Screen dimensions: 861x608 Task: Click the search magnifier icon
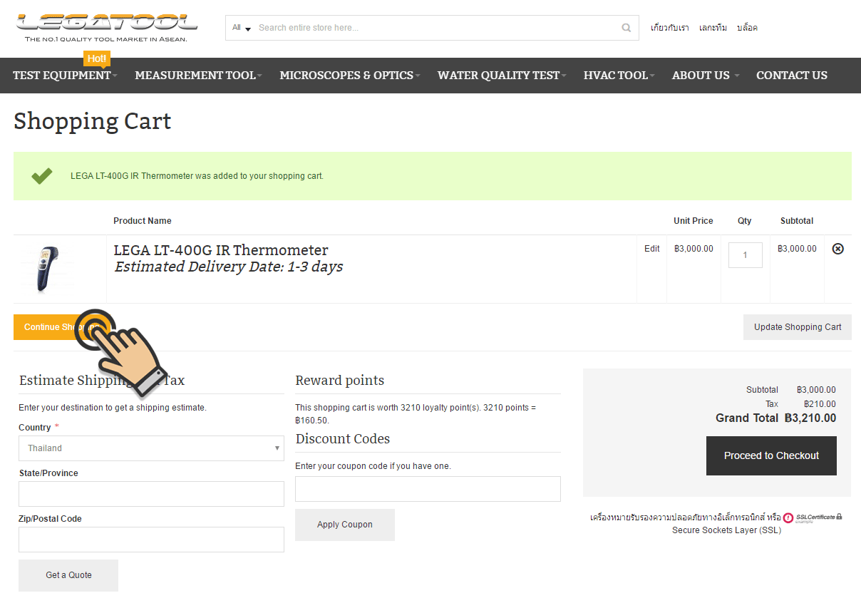pyautogui.click(x=626, y=28)
